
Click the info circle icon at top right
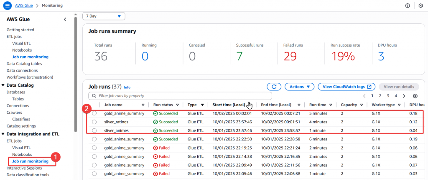pos(408,6)
